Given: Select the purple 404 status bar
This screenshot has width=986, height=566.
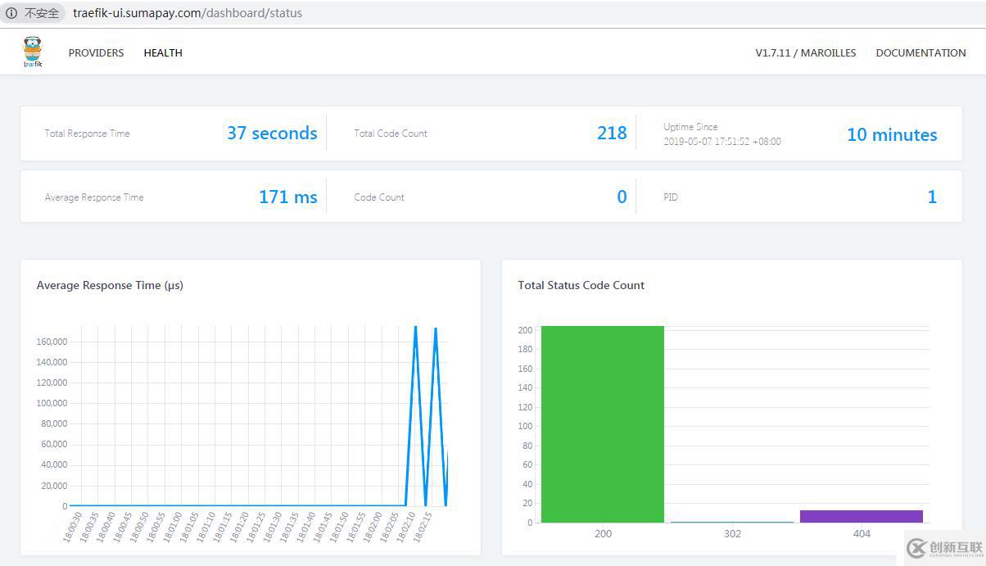Looking at the screenshot, I should [x=862, y=516].
